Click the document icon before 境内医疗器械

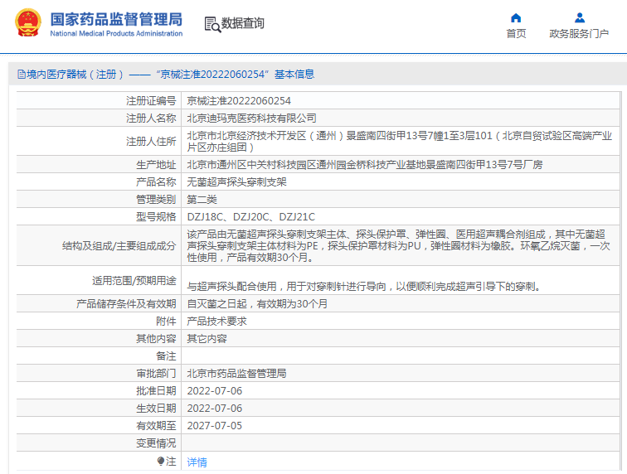click(x=22, y=75)
